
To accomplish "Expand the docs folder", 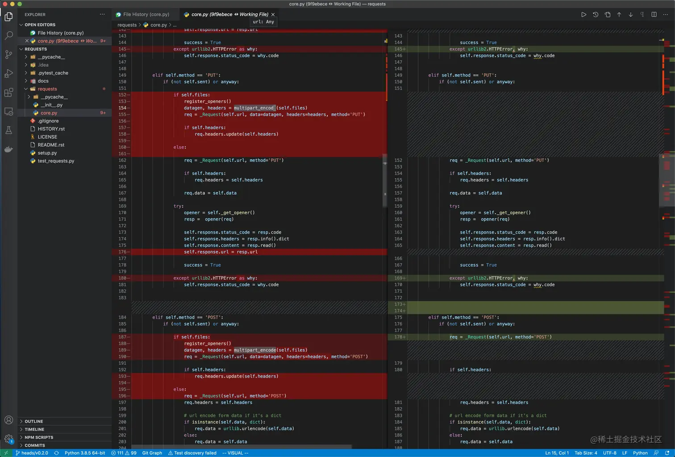I will (43, 81).
